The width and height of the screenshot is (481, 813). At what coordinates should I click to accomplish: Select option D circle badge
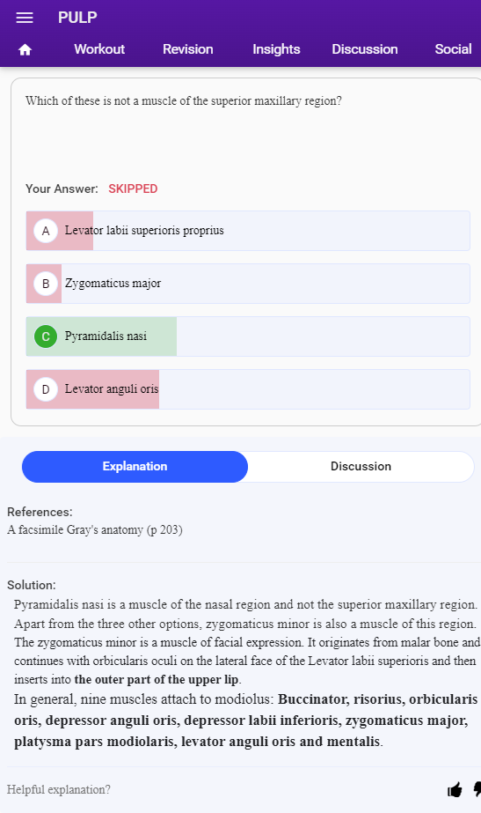[46, 389]
